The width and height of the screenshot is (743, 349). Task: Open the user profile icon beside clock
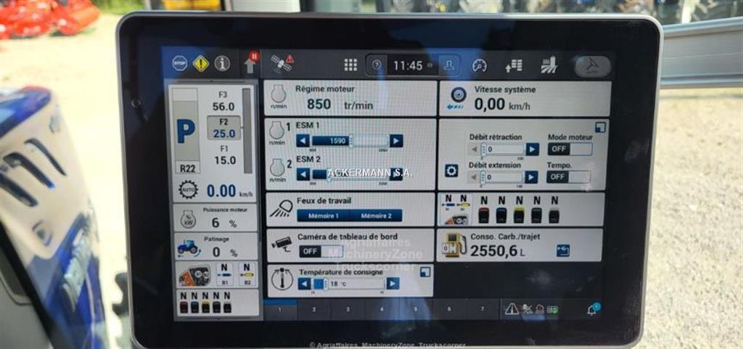(449, 65)
